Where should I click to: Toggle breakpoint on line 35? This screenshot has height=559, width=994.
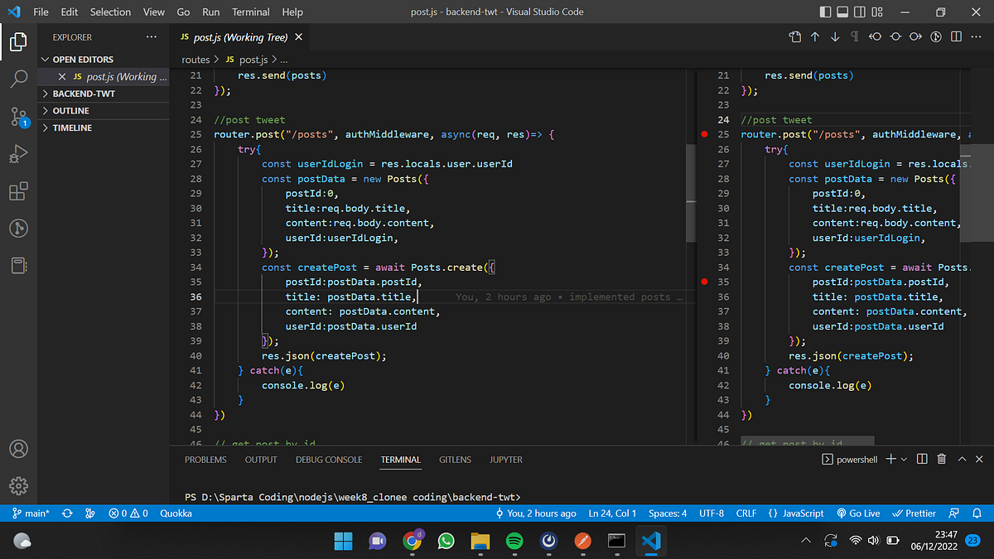click(x=704, y=282)
